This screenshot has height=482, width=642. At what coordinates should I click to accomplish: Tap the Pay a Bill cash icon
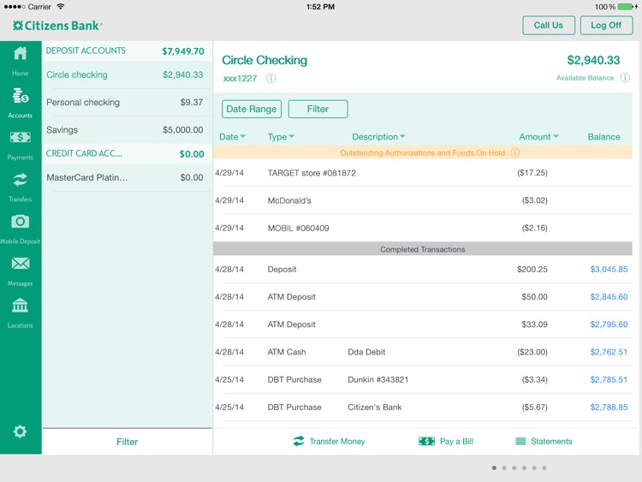tap(426, 441)
